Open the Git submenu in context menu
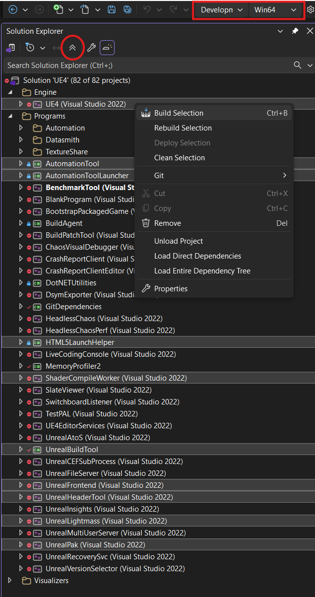 214,176
